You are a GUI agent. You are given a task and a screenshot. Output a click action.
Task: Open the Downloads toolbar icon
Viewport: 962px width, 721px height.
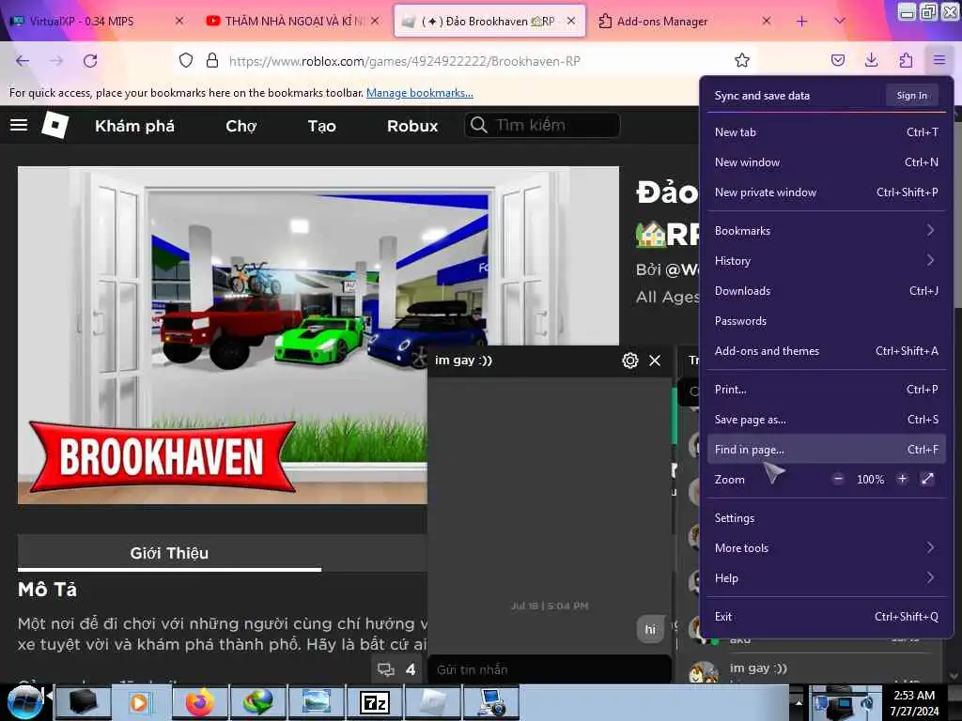[x=871, y=60]
